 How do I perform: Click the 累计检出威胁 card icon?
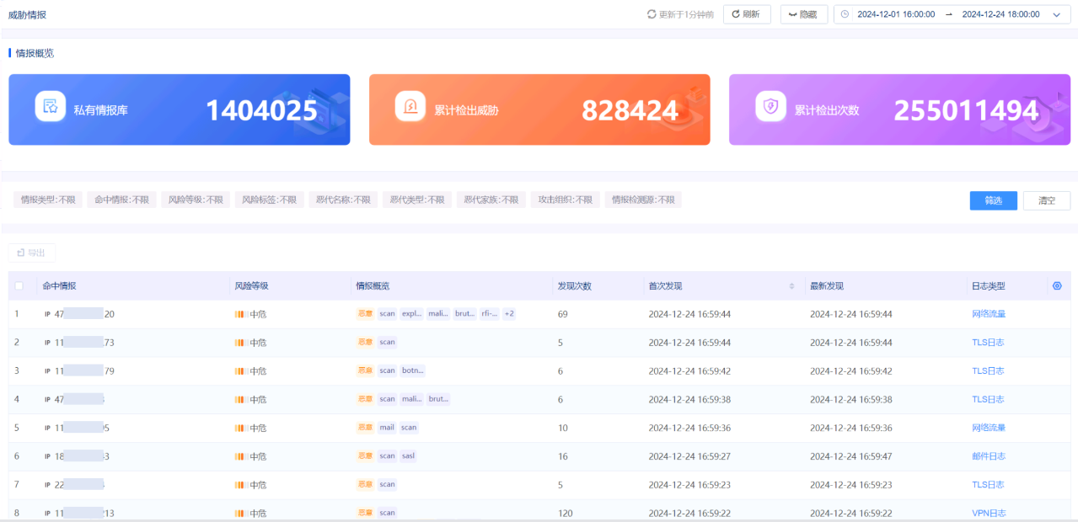[410, 106]
